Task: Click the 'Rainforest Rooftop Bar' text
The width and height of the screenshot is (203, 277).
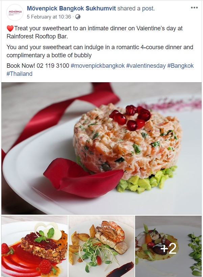Action: coord(37,36)
